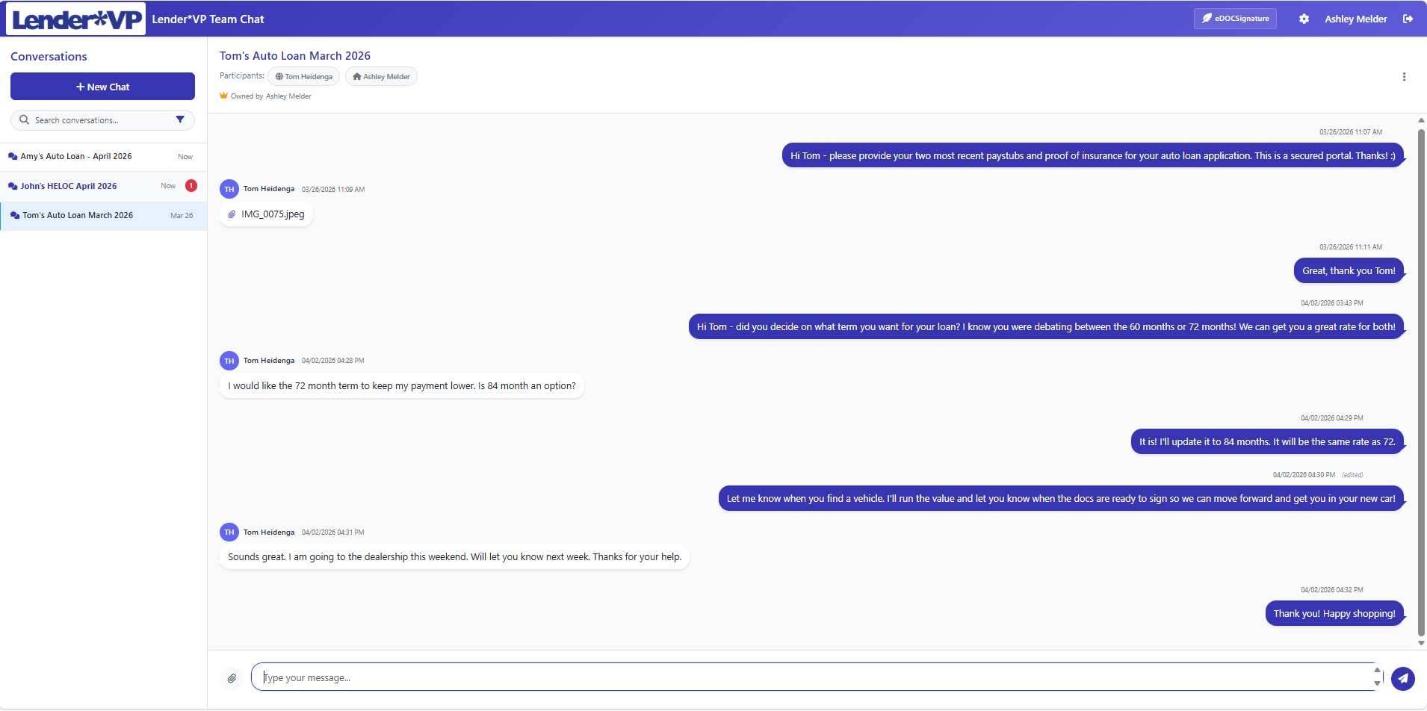This screenshot has height=711, width=1427.
Task: Click the paperclip attach file icon
Action: [x=232, y=678]
